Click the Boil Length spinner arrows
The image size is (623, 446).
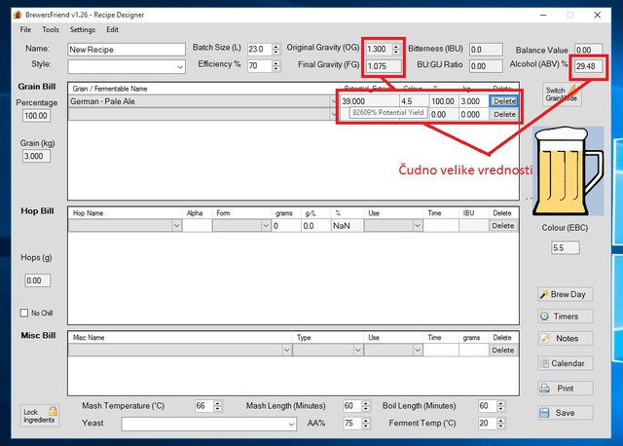click(x=501, y=406)
